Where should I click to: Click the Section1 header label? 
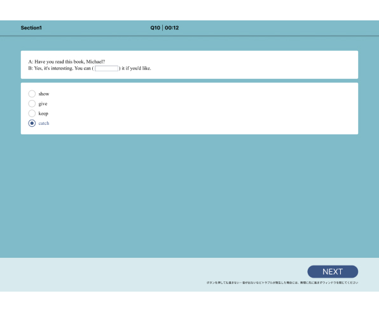coord(31,28)
